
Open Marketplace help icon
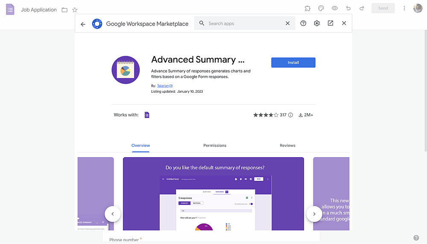click(x=303, y=23)
